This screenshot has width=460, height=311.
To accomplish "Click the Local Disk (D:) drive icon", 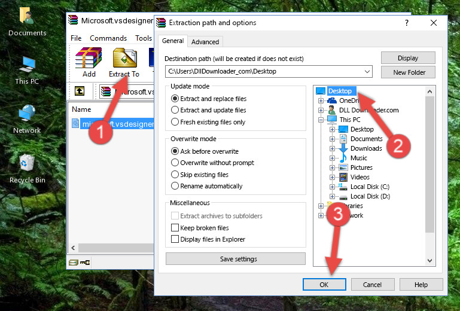I will [x=343, y=196].
